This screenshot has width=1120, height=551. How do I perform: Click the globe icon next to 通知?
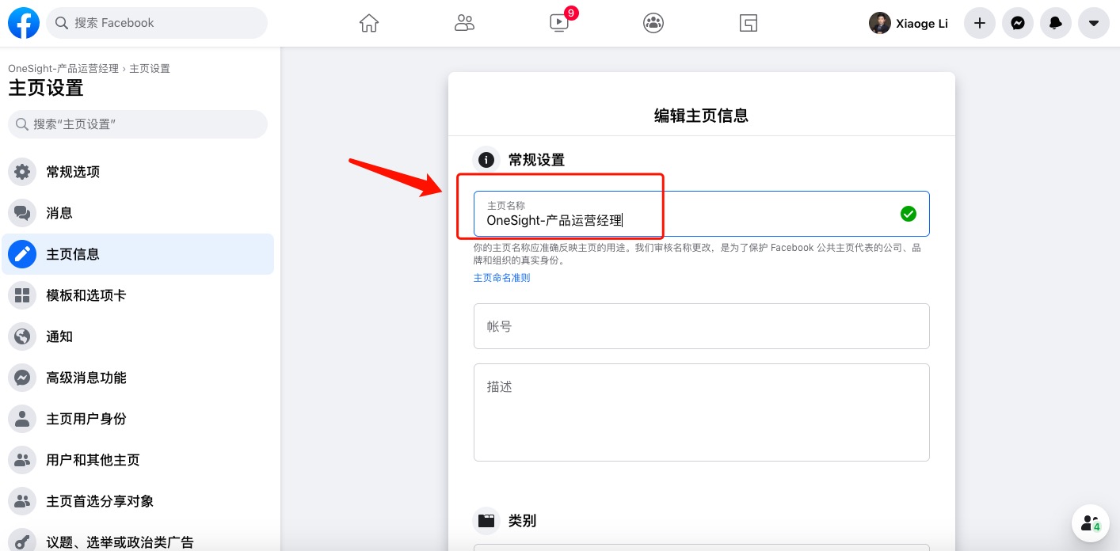[22, 336]
